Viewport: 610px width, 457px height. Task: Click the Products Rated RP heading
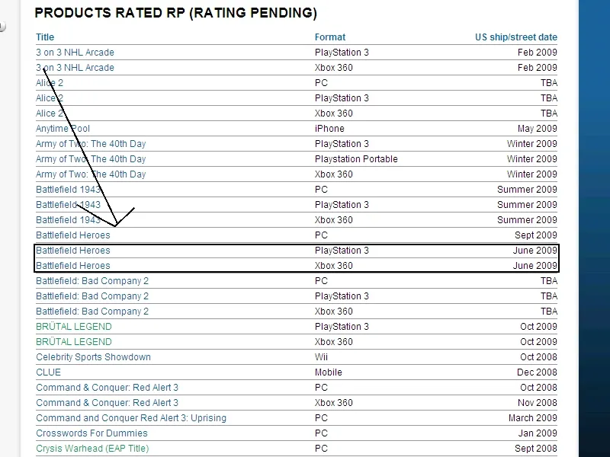(x=175, y=13)
